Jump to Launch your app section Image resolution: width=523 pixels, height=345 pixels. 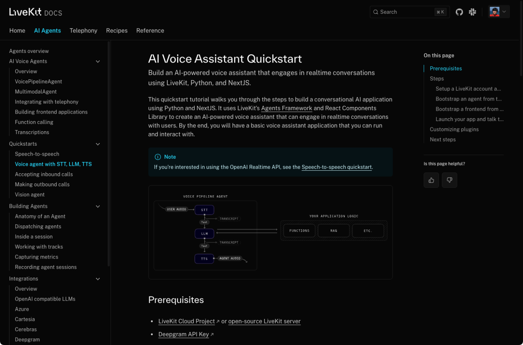pyautogui.click(x=470, y=119)
